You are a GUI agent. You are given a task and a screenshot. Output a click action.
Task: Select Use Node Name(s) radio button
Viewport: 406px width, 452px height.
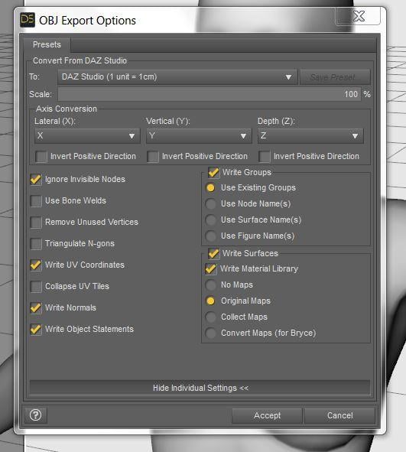(210, 203)
